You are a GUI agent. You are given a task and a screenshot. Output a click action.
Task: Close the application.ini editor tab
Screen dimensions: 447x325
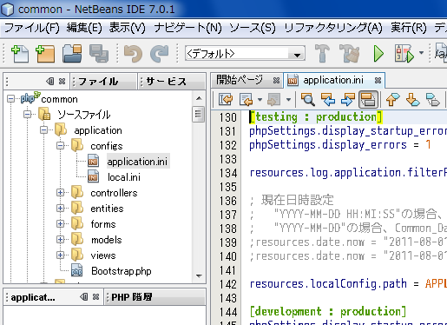click(378, 80)
